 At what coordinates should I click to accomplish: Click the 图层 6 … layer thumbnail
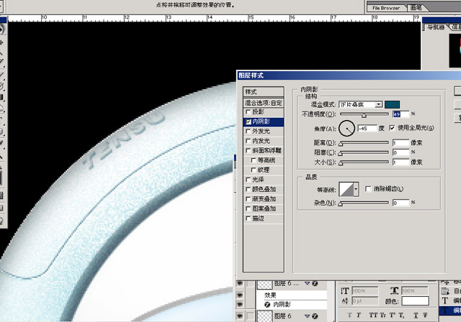264,284
